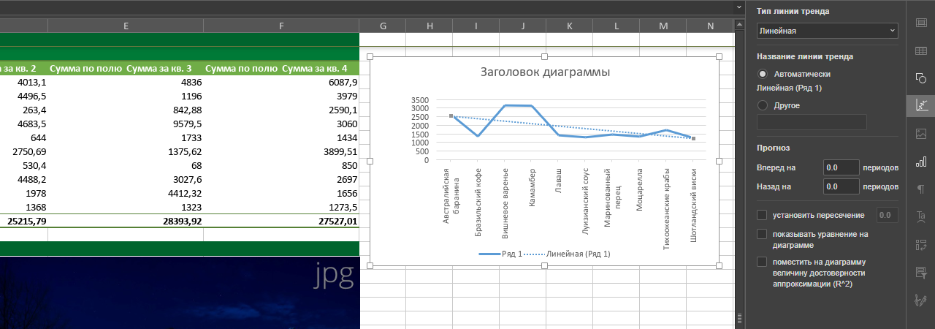Check 'показывать уравнение на диаграмме'
Viewport: 935px width, 329px height.
tap(763, 234)
